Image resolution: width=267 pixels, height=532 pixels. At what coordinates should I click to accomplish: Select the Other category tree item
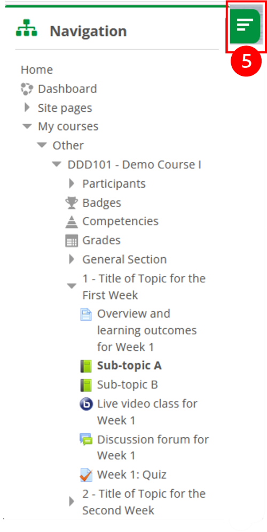68,145
